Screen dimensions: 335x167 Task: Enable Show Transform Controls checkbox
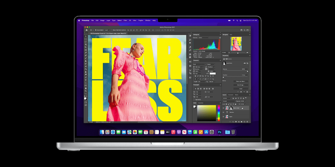tap(111, 30)
